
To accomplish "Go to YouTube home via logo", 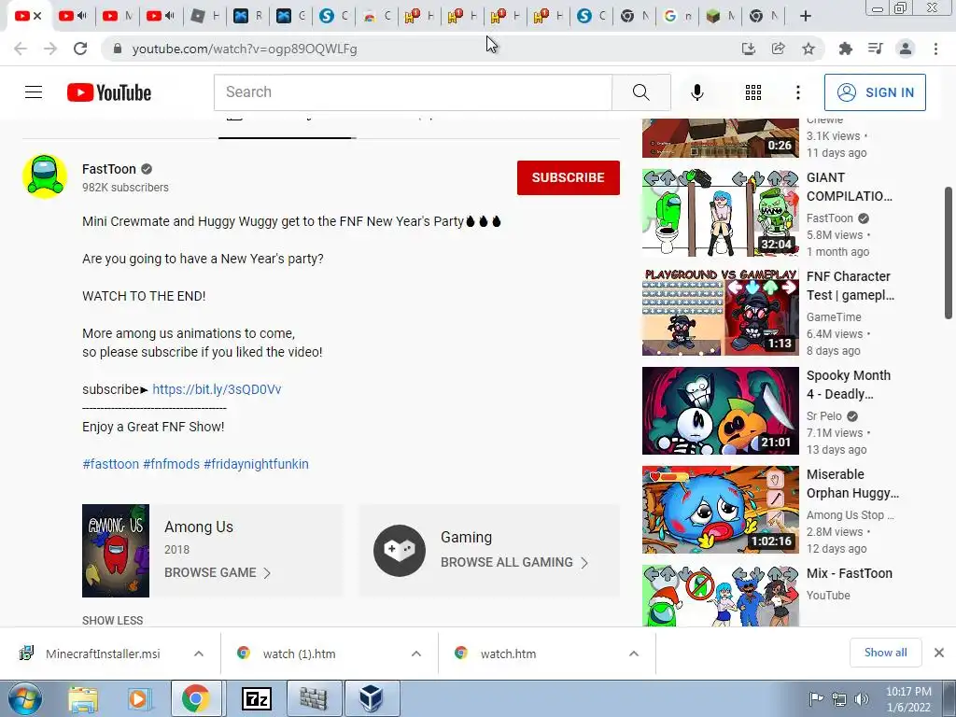I will [109, 92].
